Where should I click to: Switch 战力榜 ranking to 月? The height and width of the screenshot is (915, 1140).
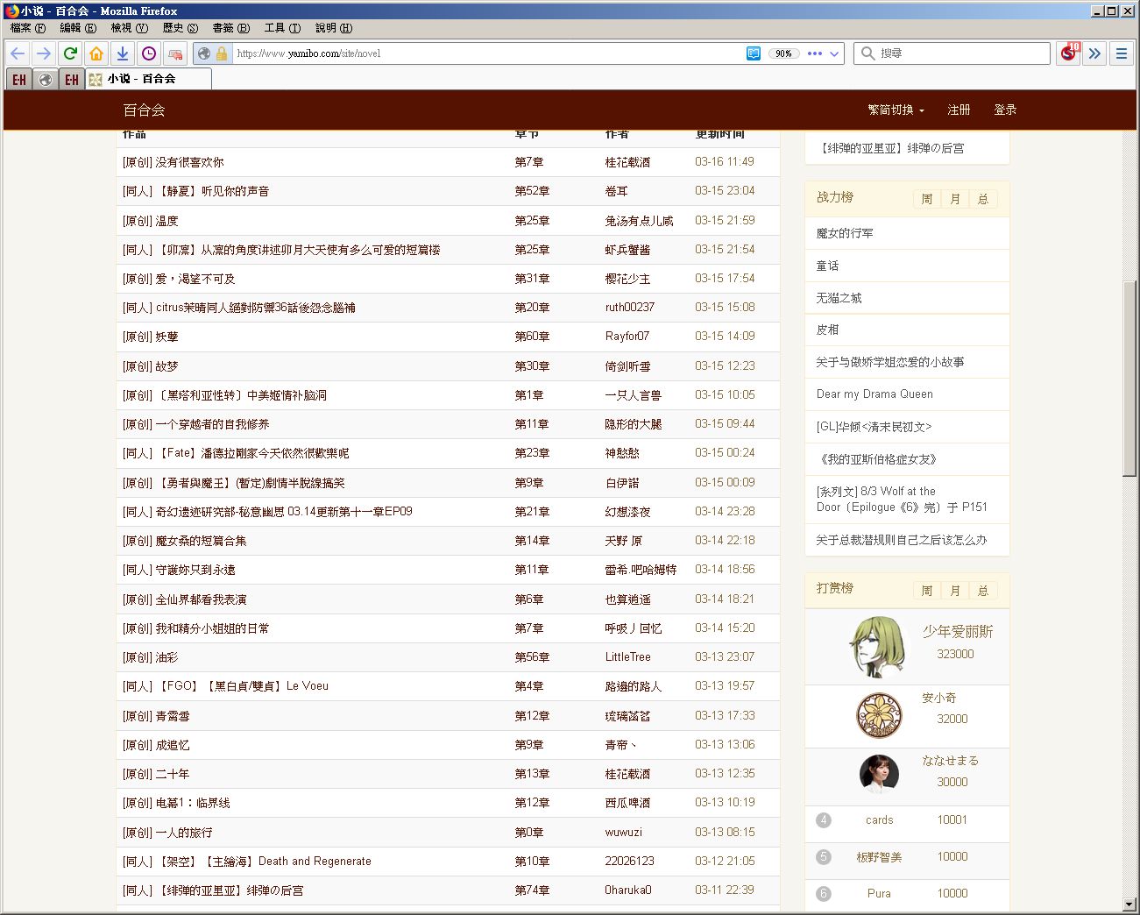click(x=955, y=199)
